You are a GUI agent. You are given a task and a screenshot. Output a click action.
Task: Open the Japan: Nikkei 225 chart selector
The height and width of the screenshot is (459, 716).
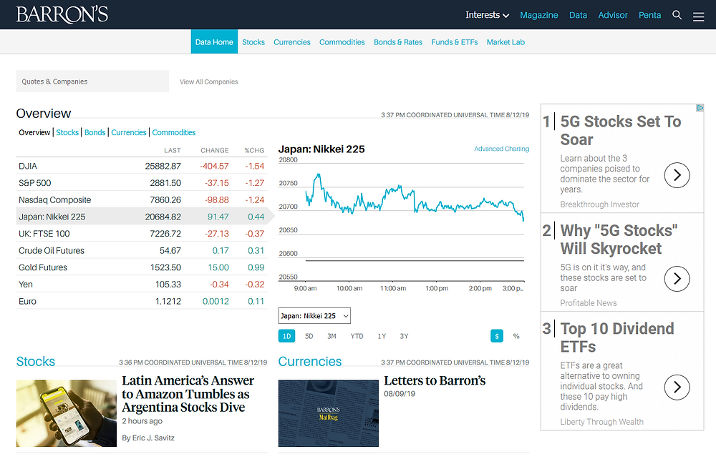(314, 316)
